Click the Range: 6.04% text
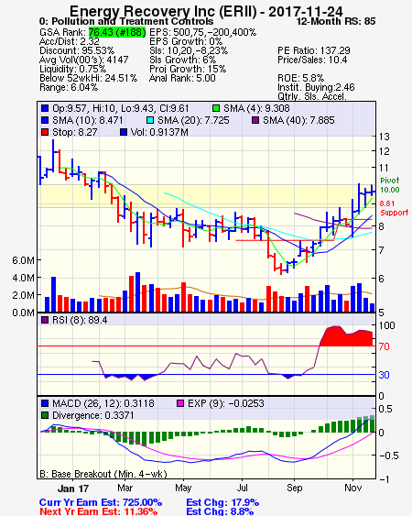This screenshot has height=516, width=412. click(69, 88)
